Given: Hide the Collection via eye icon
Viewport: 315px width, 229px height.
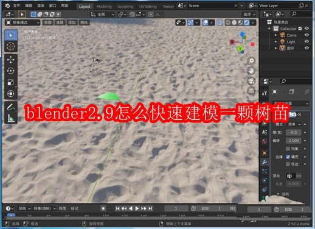Looking at the screenshot, I should [306, 29].
